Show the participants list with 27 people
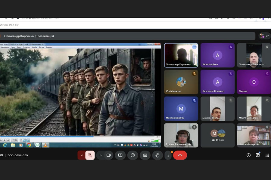The image size is (271, 180). point(264,36)
